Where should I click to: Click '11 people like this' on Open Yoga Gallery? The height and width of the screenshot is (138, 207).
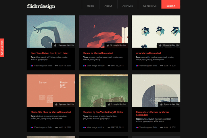point(66,45)
